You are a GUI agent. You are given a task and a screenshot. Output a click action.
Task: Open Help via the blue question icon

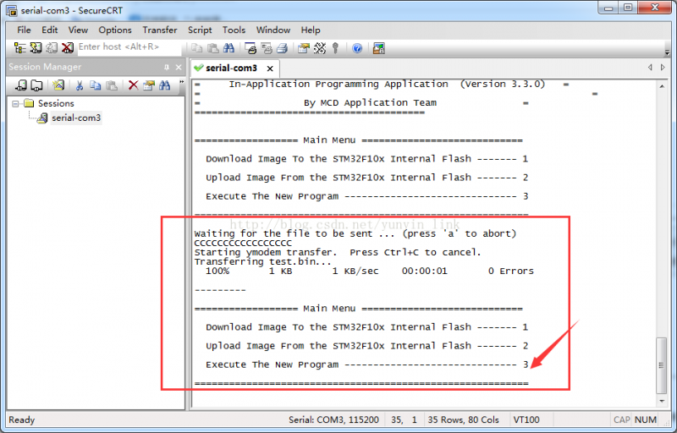(357, 48)
